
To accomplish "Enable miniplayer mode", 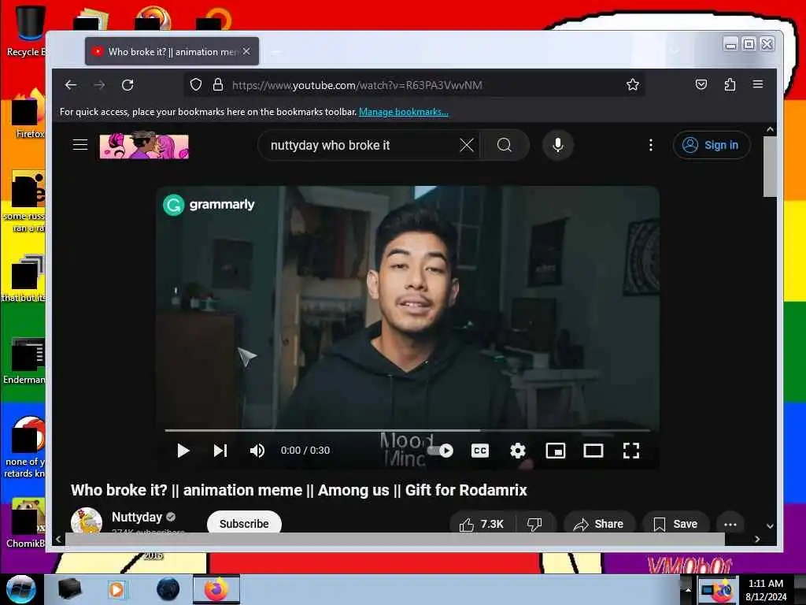I will point(556,451).
